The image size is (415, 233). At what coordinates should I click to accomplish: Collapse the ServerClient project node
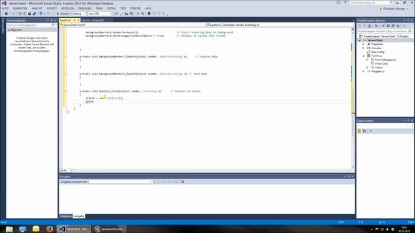point(360,40)
